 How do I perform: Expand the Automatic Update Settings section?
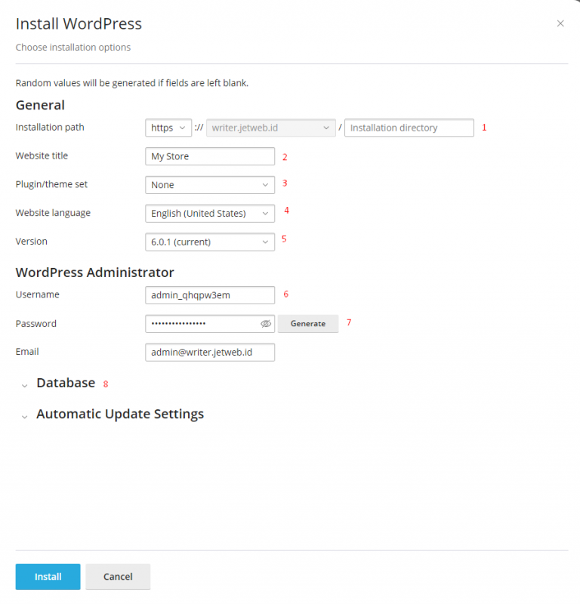tap(119, 414)
